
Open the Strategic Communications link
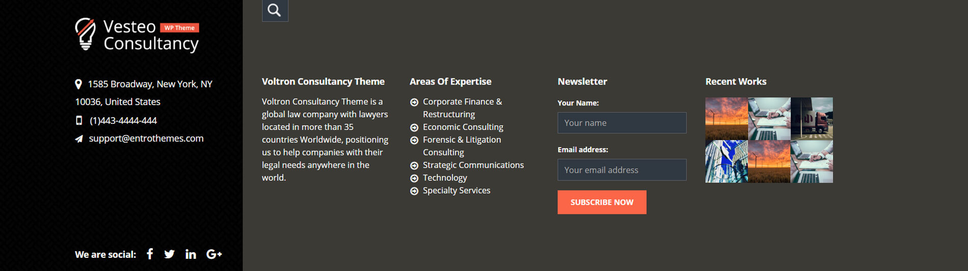[x=473, y=165]
